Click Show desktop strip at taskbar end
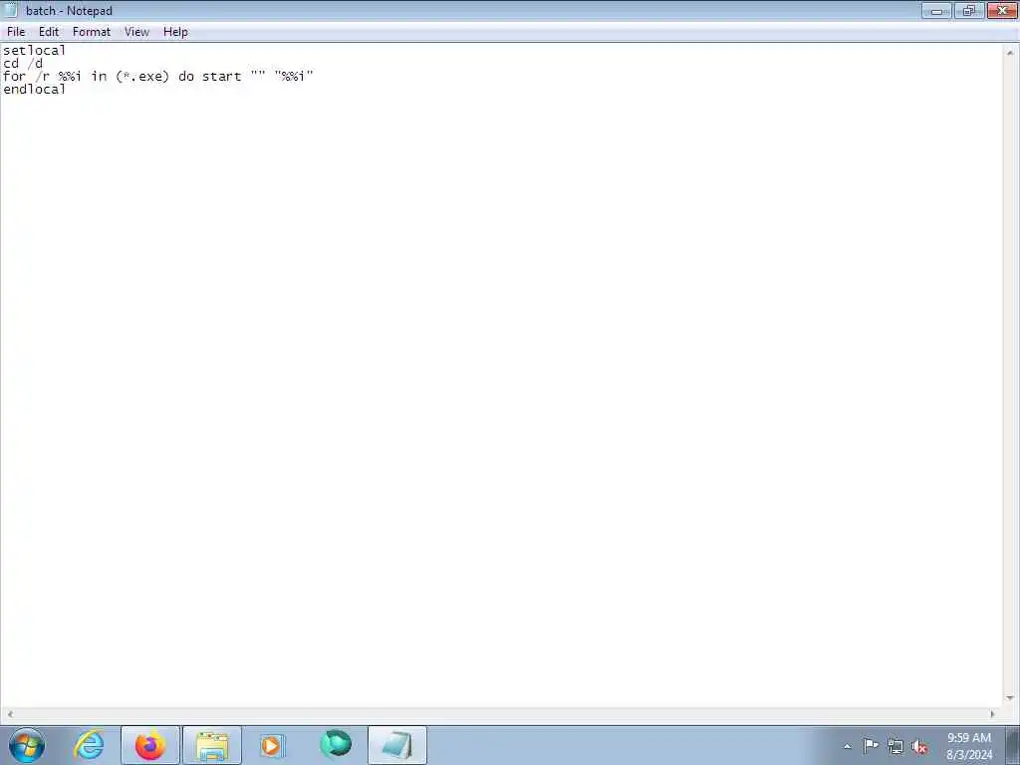The width and height of the screenshot is (1020, 765). tap(1013, 745)
